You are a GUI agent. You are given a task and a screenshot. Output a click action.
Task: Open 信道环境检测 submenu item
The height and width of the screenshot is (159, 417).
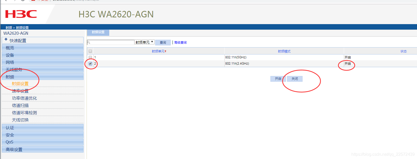click(24, 113)
